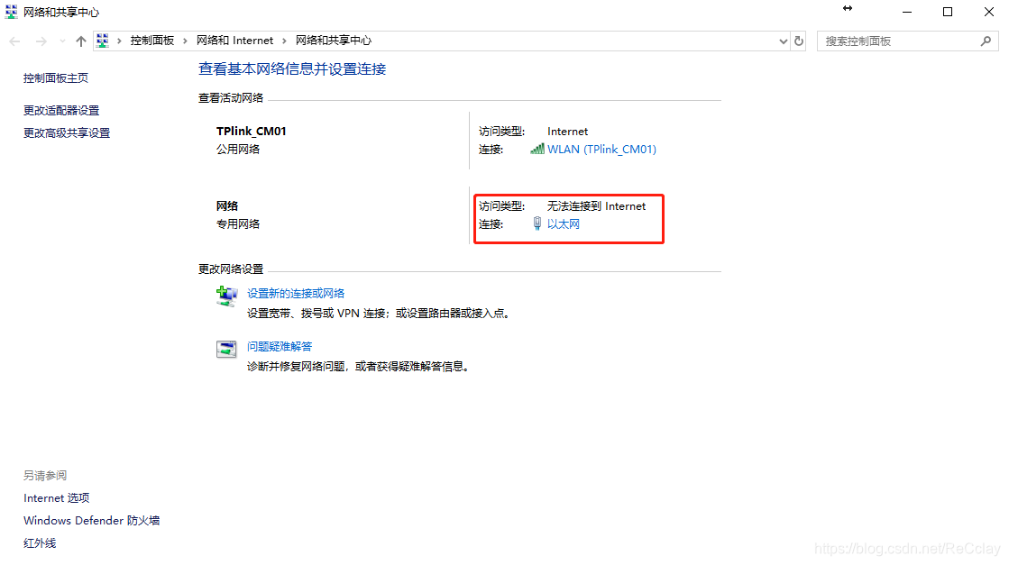
Task: Open recent locations dropdown arrow
Action: 62,41
